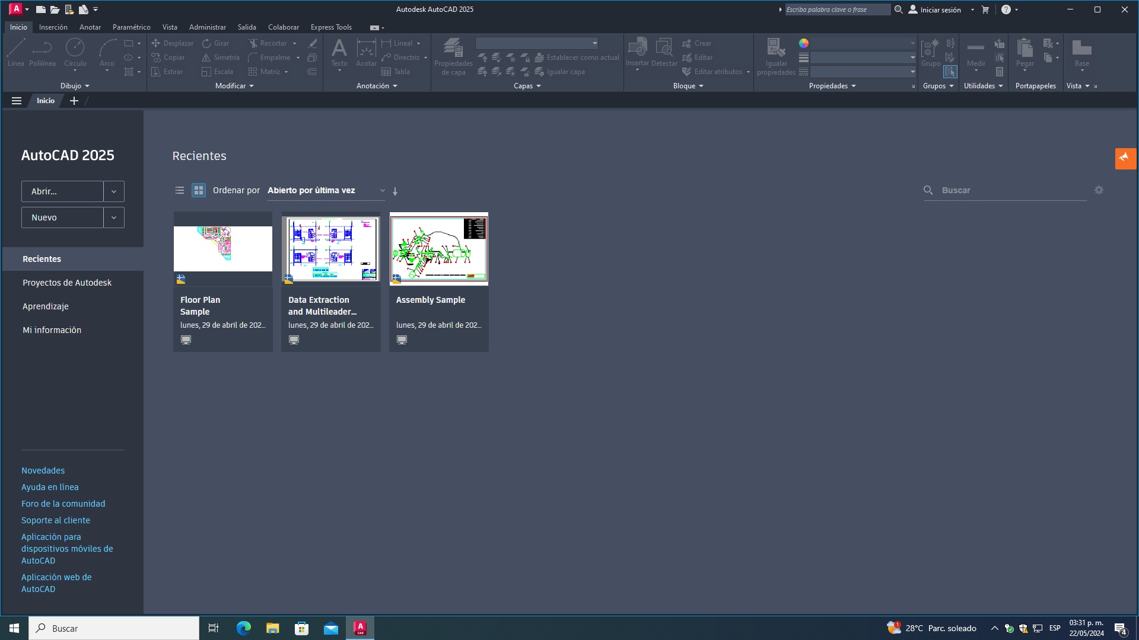The image size is (1139, 640).
Task: Click the Nuevo button
Action: (x=62, y=217)
